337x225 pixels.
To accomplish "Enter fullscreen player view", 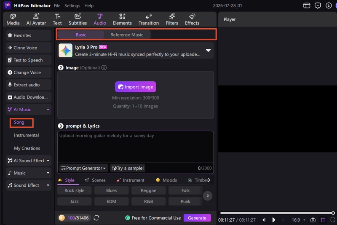I will click(332, 220).
